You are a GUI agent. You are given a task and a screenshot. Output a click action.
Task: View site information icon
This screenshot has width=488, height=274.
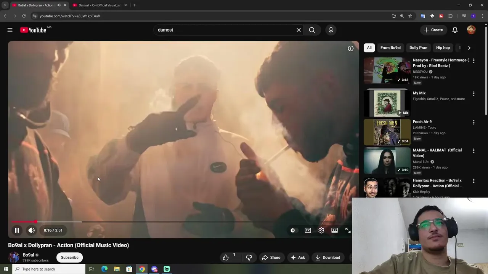coord(34,16)
